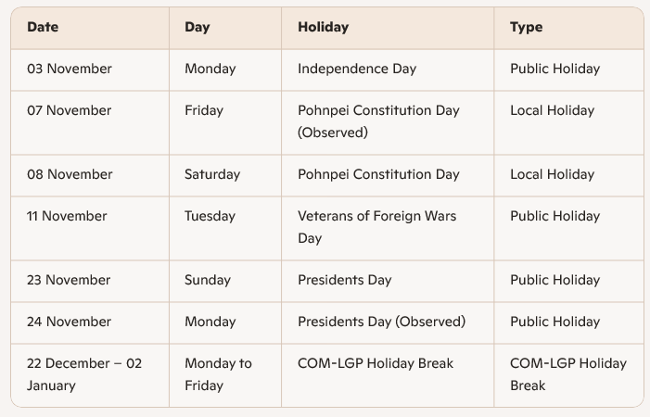The image size is (650, 417).
Task: Select the 23 November date cell
Action: (70, 280)
